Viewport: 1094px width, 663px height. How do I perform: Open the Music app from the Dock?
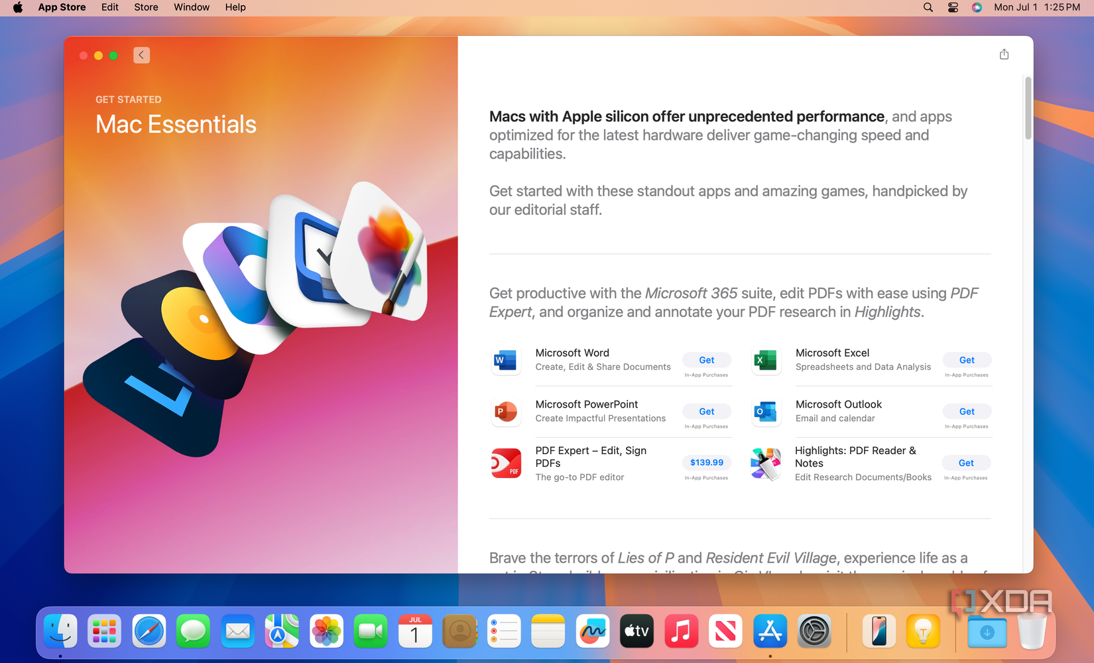(681, 631)
